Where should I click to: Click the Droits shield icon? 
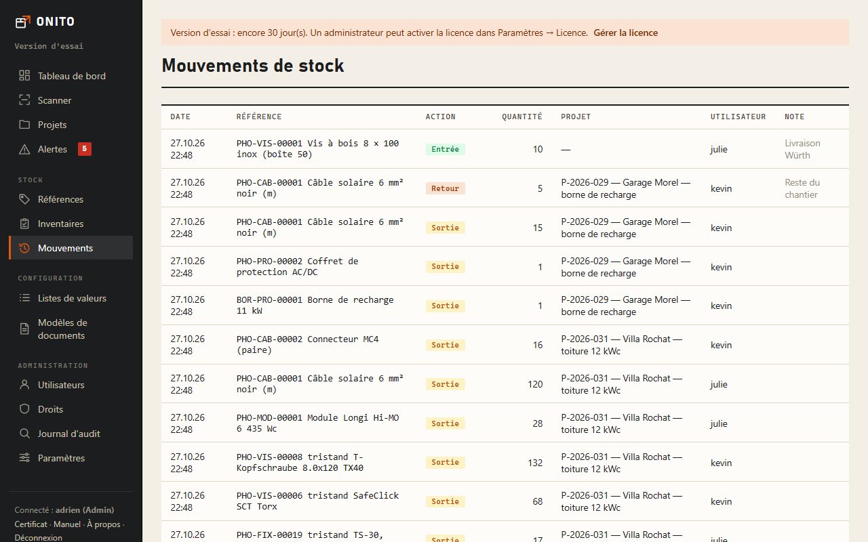[24, 409]
